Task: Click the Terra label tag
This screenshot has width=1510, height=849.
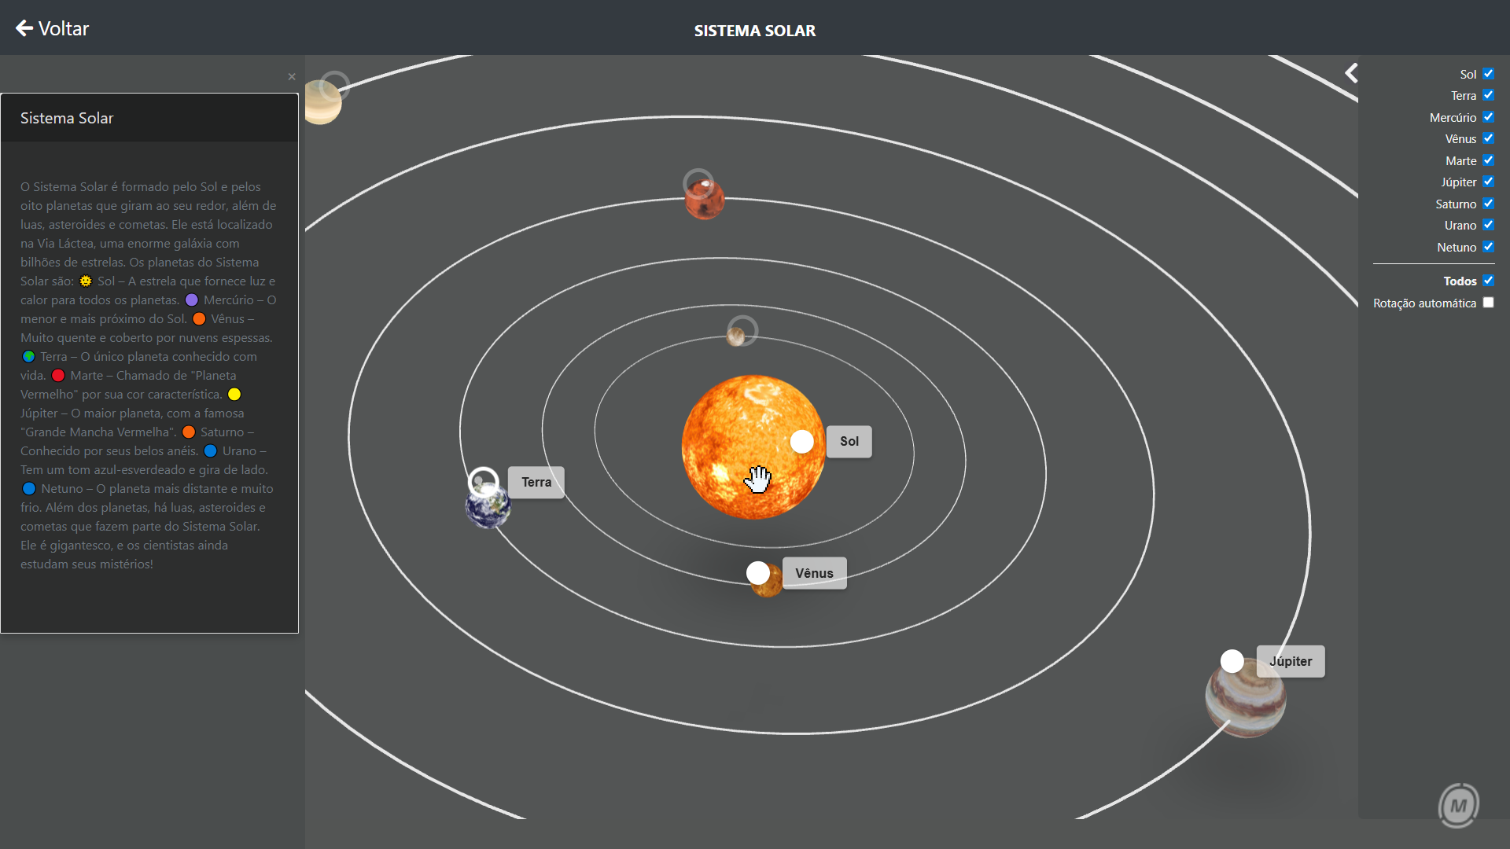Action: (536, 482)
